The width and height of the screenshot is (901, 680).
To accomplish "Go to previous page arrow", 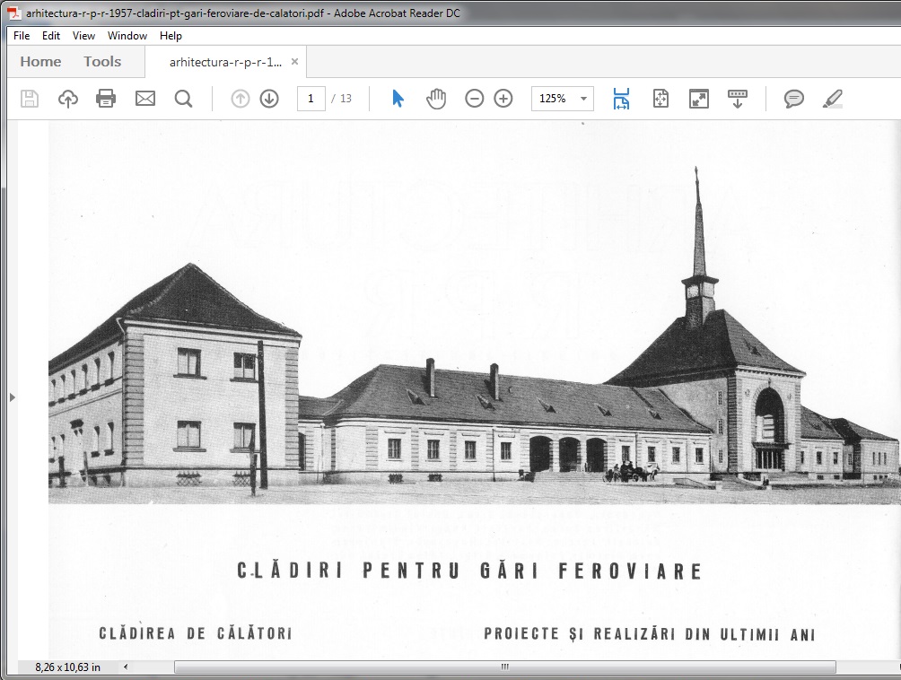I will click(241, 99).
